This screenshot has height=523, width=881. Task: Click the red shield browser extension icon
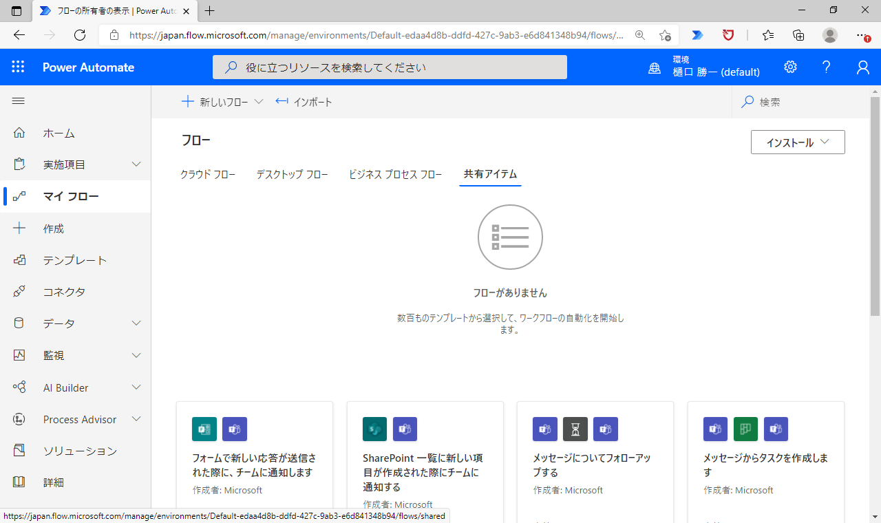[x=728, y=35]
